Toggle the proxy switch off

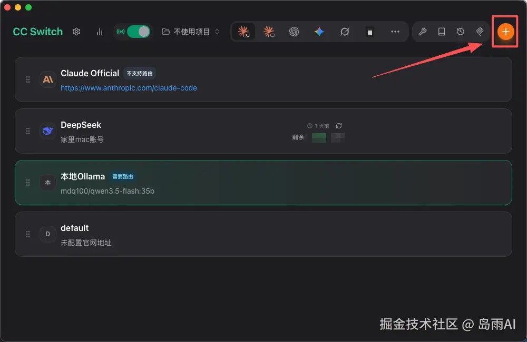click(139, 32)
